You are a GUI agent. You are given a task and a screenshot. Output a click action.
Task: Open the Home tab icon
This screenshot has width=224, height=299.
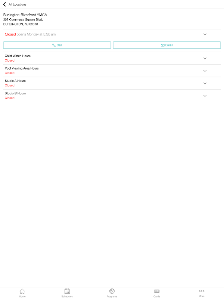(x=22, y=291)
